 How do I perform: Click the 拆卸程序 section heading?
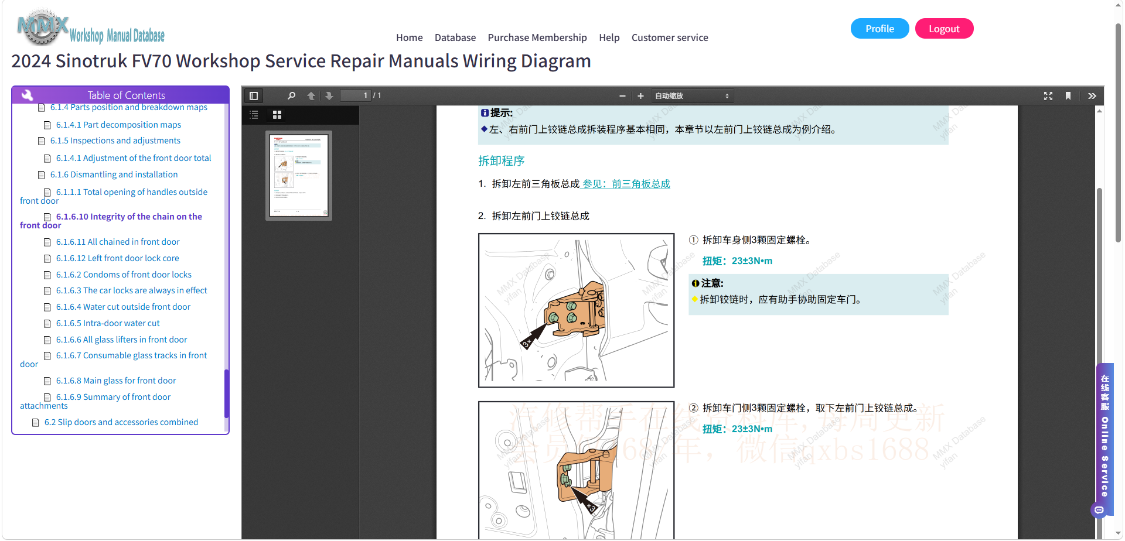[501, 160]
